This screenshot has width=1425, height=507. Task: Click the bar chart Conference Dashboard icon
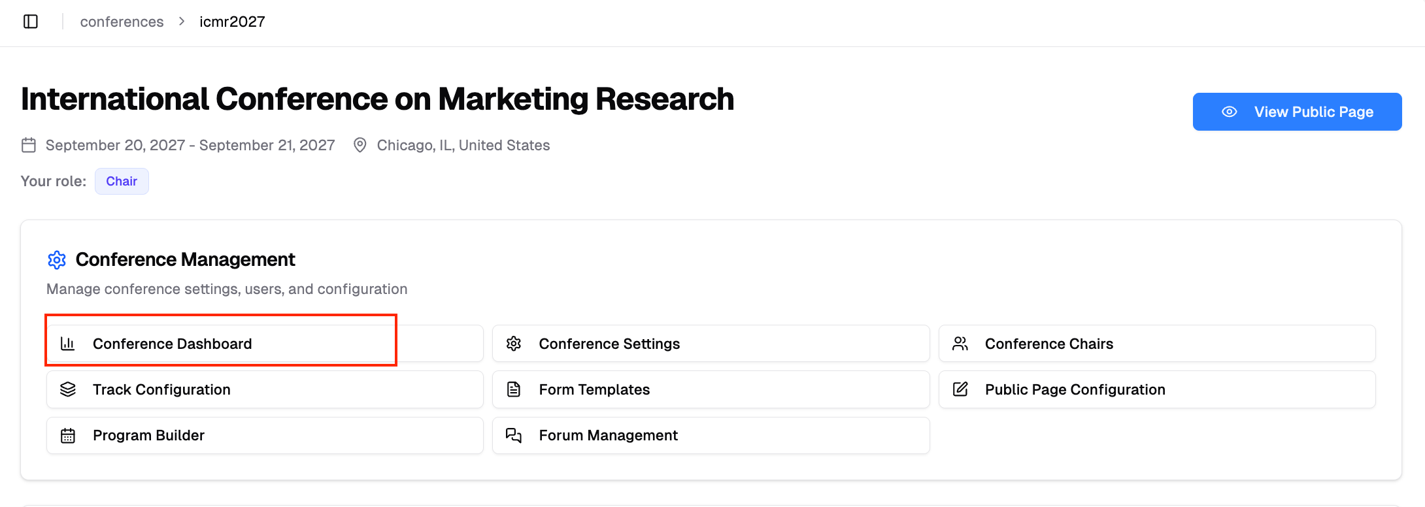pos(68,344)
